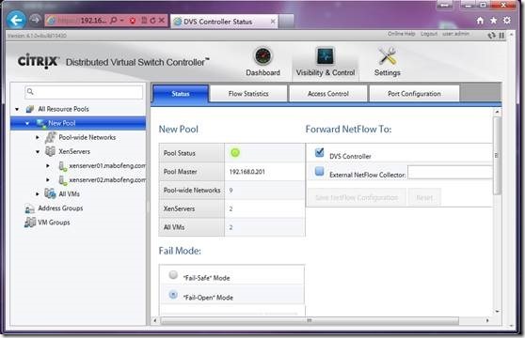Click Pool Master value 192.168.0.201
This screenshot has width=525, height=338.
[247, 172]
